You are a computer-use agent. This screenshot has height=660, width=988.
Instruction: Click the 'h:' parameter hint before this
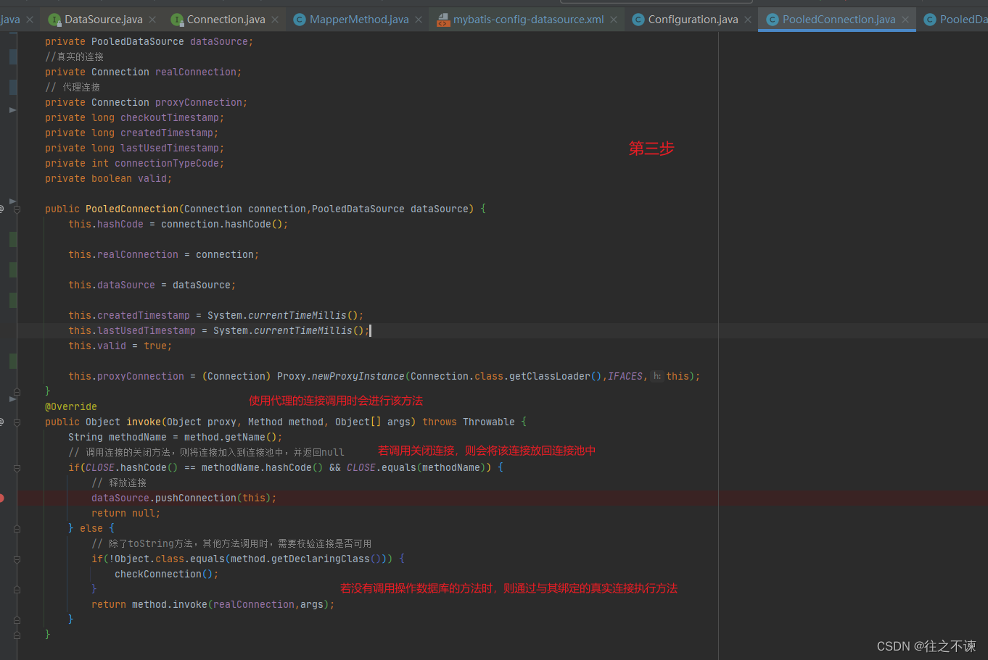coord(657,376)
